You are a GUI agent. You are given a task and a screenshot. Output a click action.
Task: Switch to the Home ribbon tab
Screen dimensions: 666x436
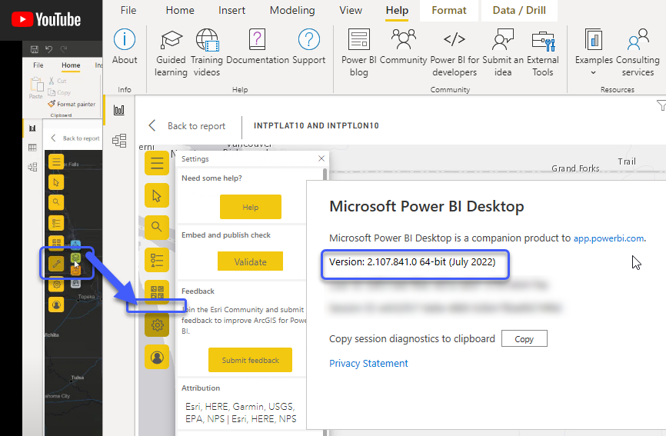[x=180, y=10]
